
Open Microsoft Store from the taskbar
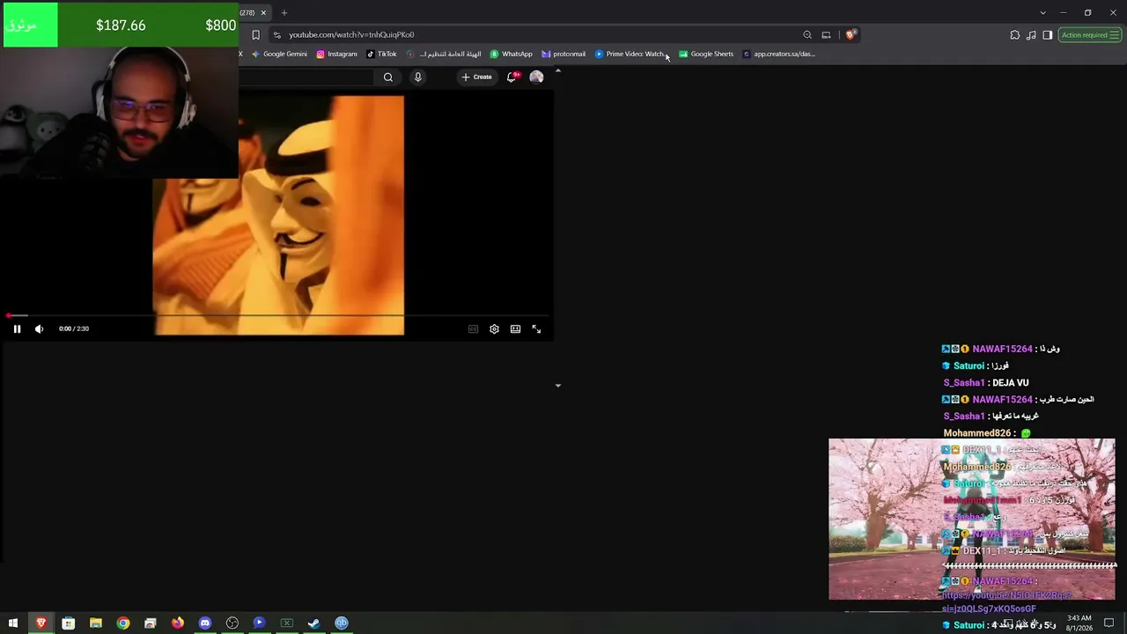pos(68,623)
